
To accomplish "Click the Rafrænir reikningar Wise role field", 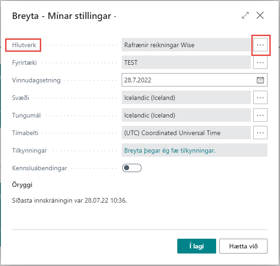I will 186,45.
